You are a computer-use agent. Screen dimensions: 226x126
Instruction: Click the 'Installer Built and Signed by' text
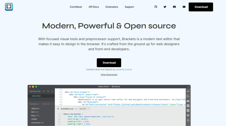tap(101, 70)
